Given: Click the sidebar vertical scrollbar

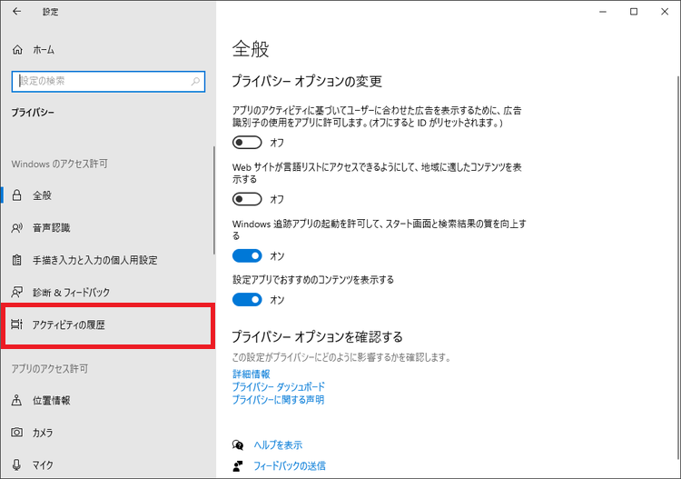Looking at the screenshot, I should pos(214,200).
